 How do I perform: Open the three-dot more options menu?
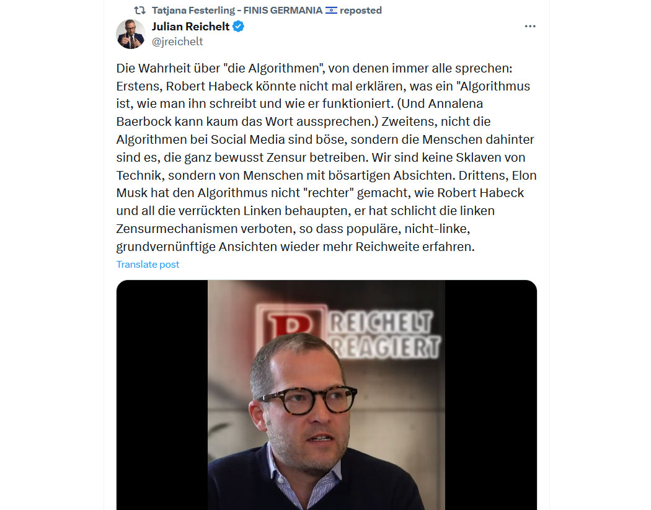click(x=529, y=26)
